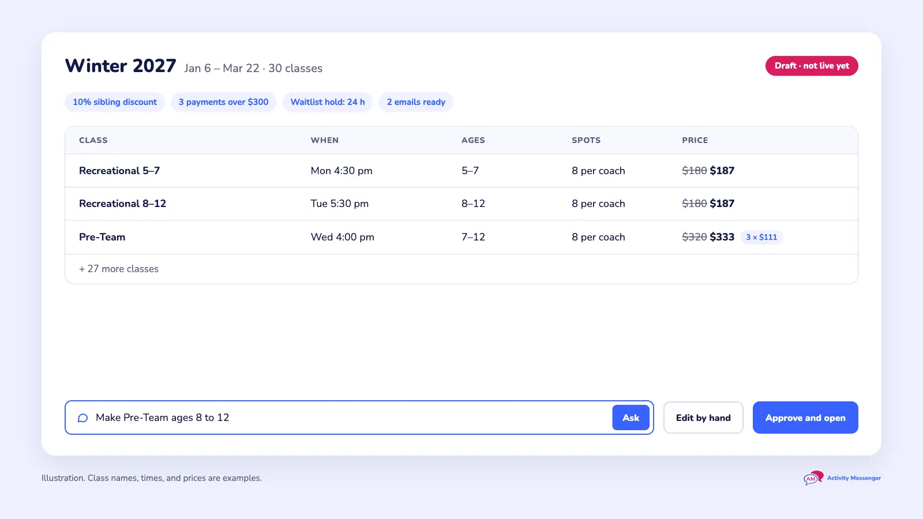
Task: Select the Recreational 8–12 class name
Action: 122,204
